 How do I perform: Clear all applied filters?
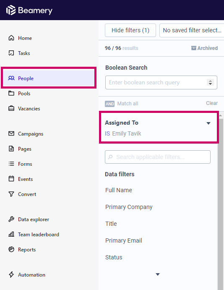(x=212, y=103)
